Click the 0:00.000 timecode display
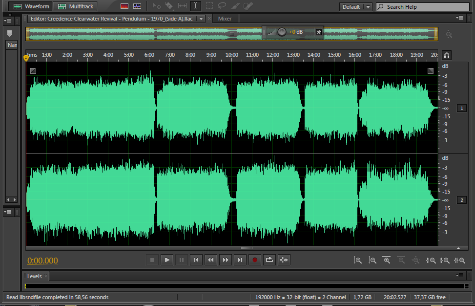This screenshot has height=306, width=475. [x=42, y=261]
